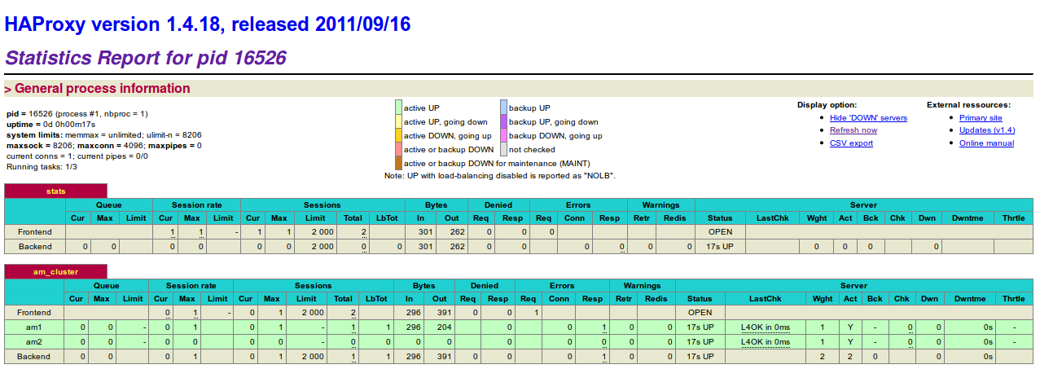Click the green active UP legend swatch
1040x391 pixels.
point(399,108)
